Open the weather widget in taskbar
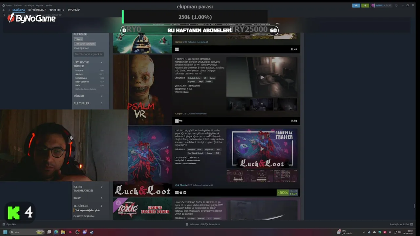The width and height of the screenshot is (420, 236). (x=344, y=232)
